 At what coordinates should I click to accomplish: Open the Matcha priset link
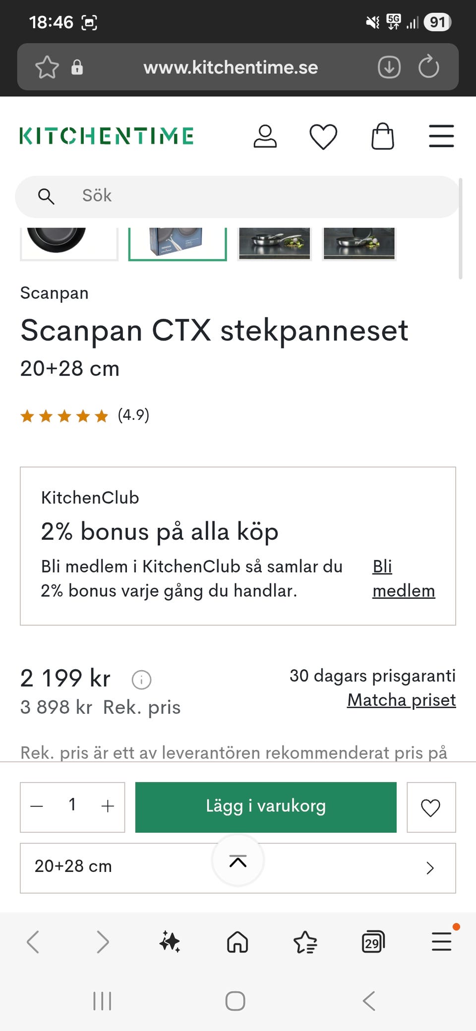point(401,700)
